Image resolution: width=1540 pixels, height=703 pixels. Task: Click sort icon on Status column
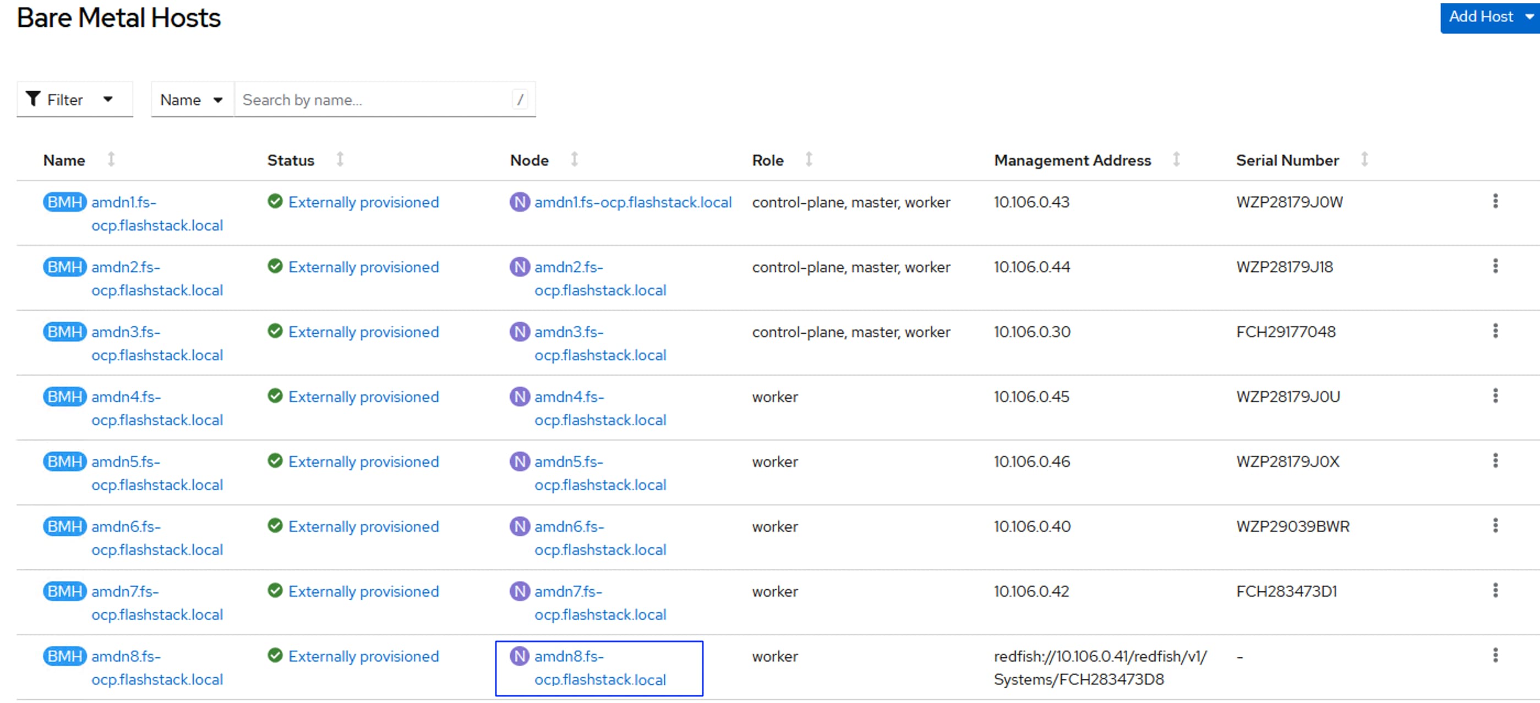pos(340,160)
